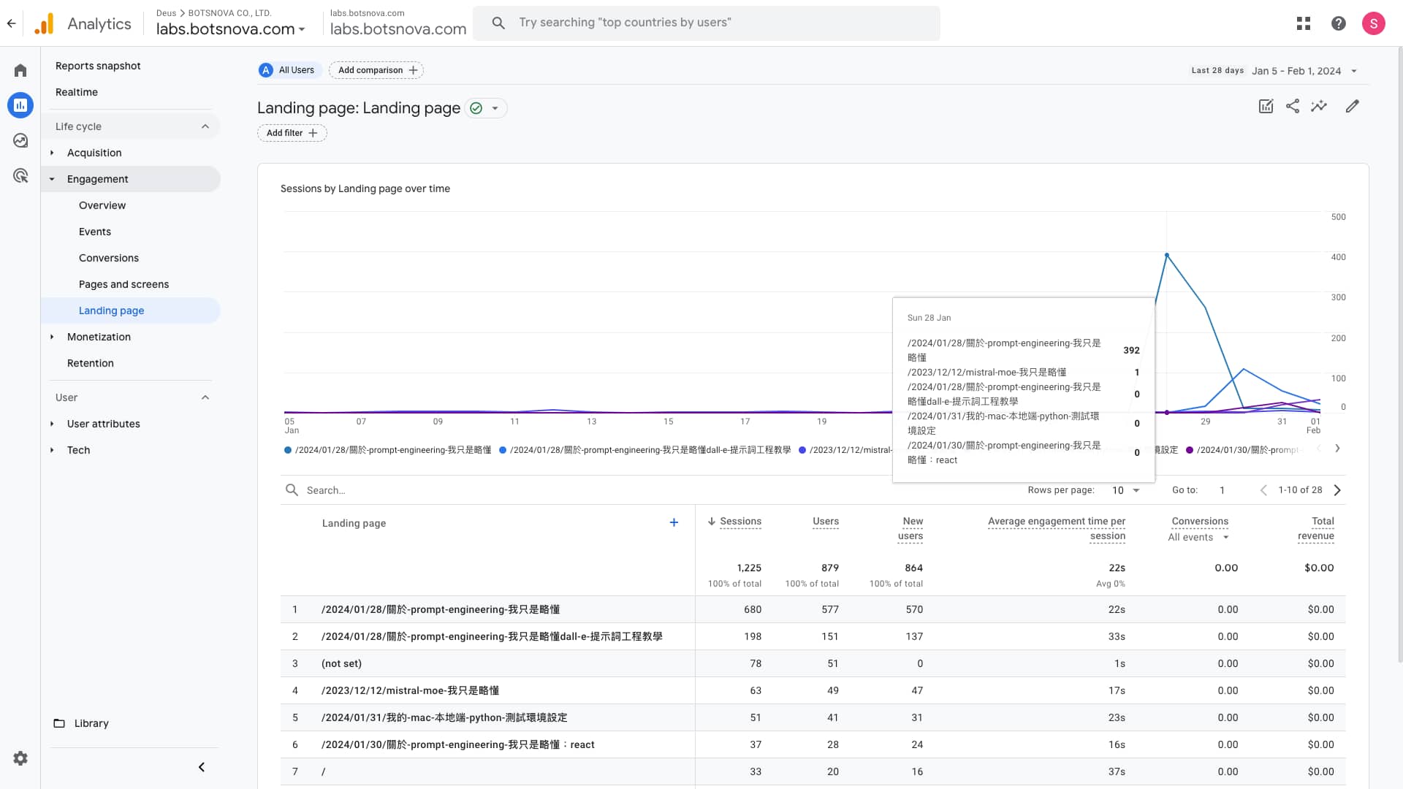
Task: Click the Share this report icon
Action: point(1292,107)
